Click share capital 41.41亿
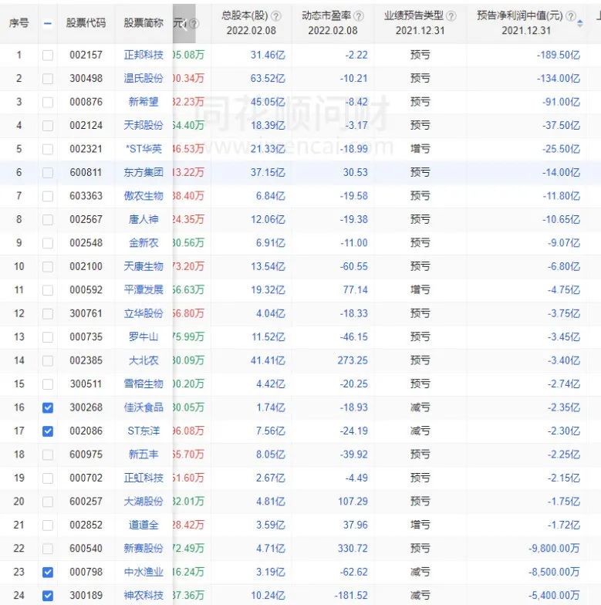601x605 pixels. 268,360
